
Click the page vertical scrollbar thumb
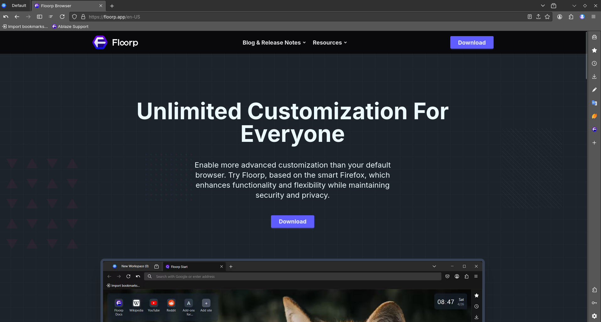click(586, 55)
